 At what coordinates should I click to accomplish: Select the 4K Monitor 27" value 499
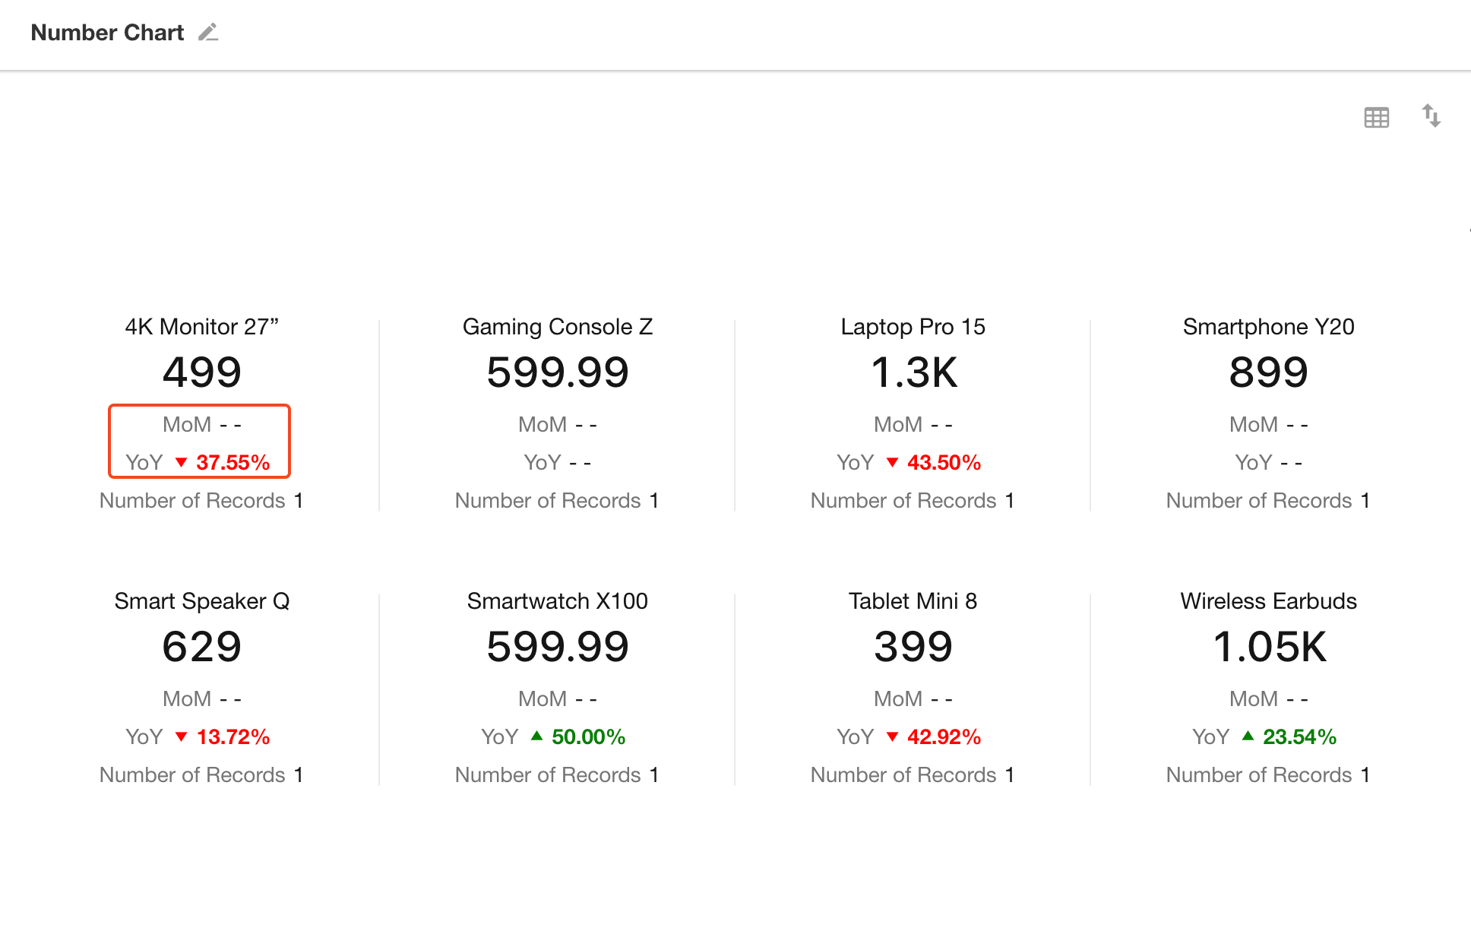201,372
